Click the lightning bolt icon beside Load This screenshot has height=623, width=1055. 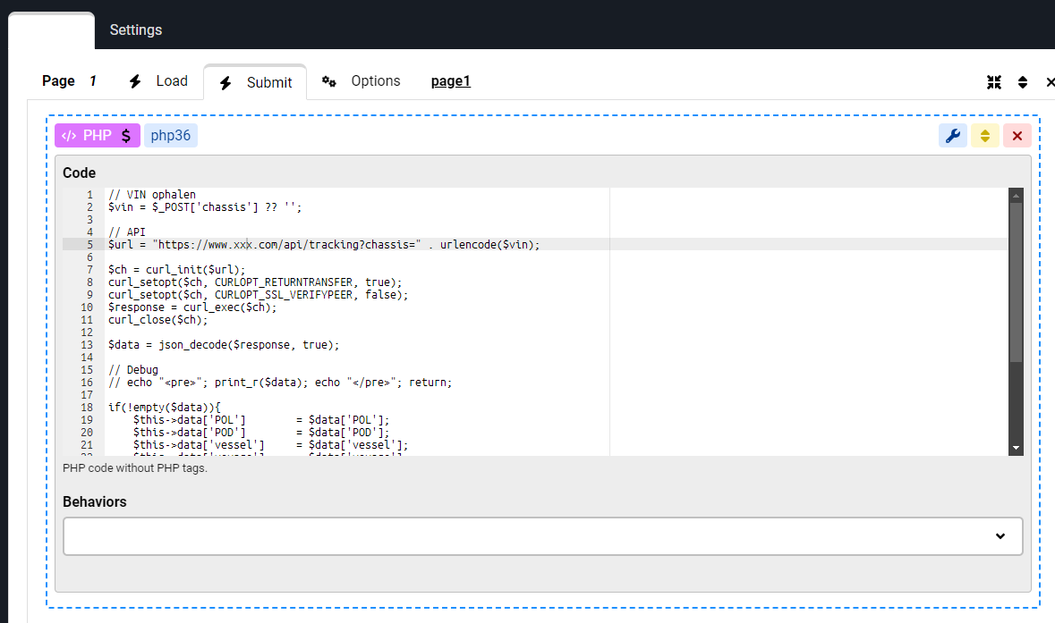135,81
